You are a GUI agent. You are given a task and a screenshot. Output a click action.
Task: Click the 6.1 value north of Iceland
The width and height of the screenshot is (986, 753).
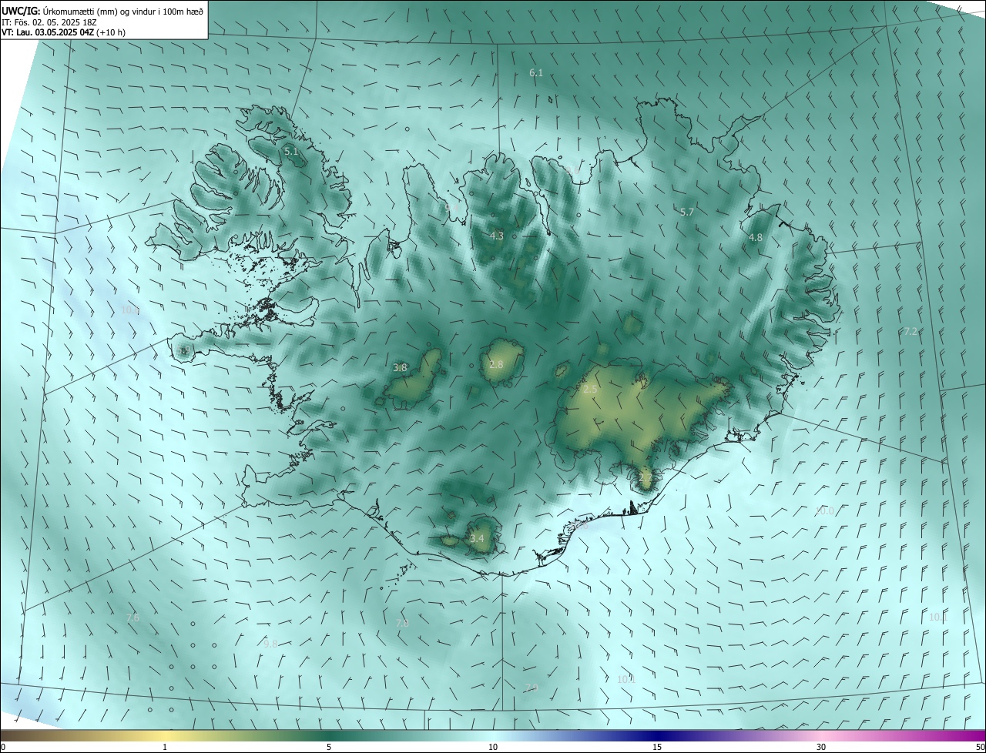click(x=536, y=73)
